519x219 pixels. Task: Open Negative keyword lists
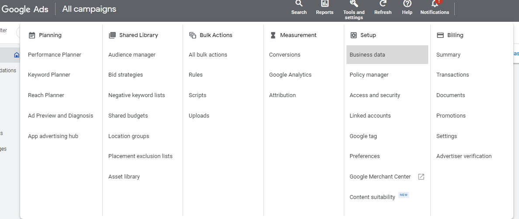pyautogui.click(x=137, y=95)
